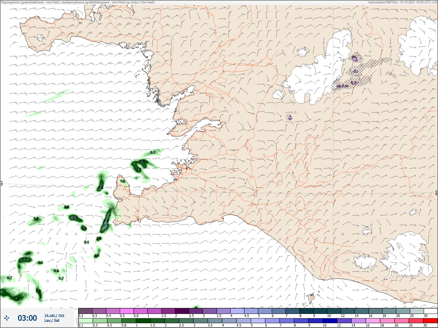Click the 0.8 precipitation value on the map
This screenshot has height=328, width=438.
[x=56, y=271]
